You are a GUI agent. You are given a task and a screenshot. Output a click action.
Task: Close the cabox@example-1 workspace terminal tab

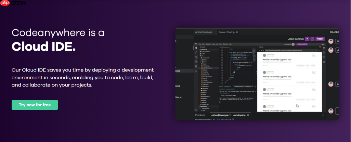248,115
